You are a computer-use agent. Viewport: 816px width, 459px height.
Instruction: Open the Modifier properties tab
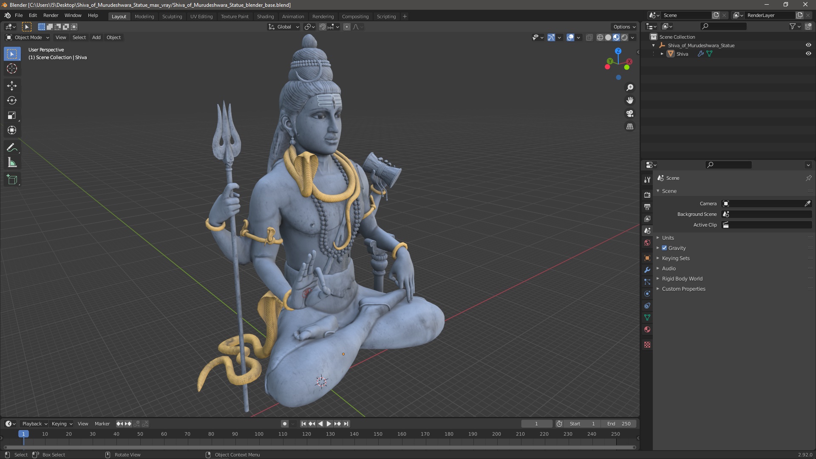tap(647, 270)
